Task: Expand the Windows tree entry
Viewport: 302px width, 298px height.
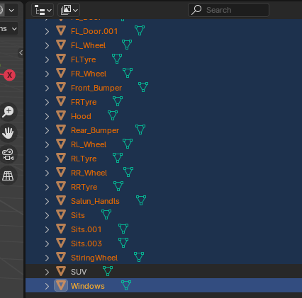Action: pos(47,286)
